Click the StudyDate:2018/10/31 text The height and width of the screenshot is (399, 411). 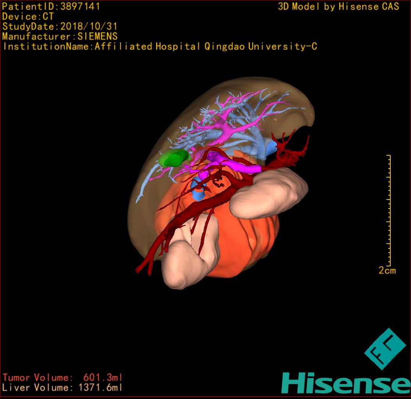(x=60, y=27)
